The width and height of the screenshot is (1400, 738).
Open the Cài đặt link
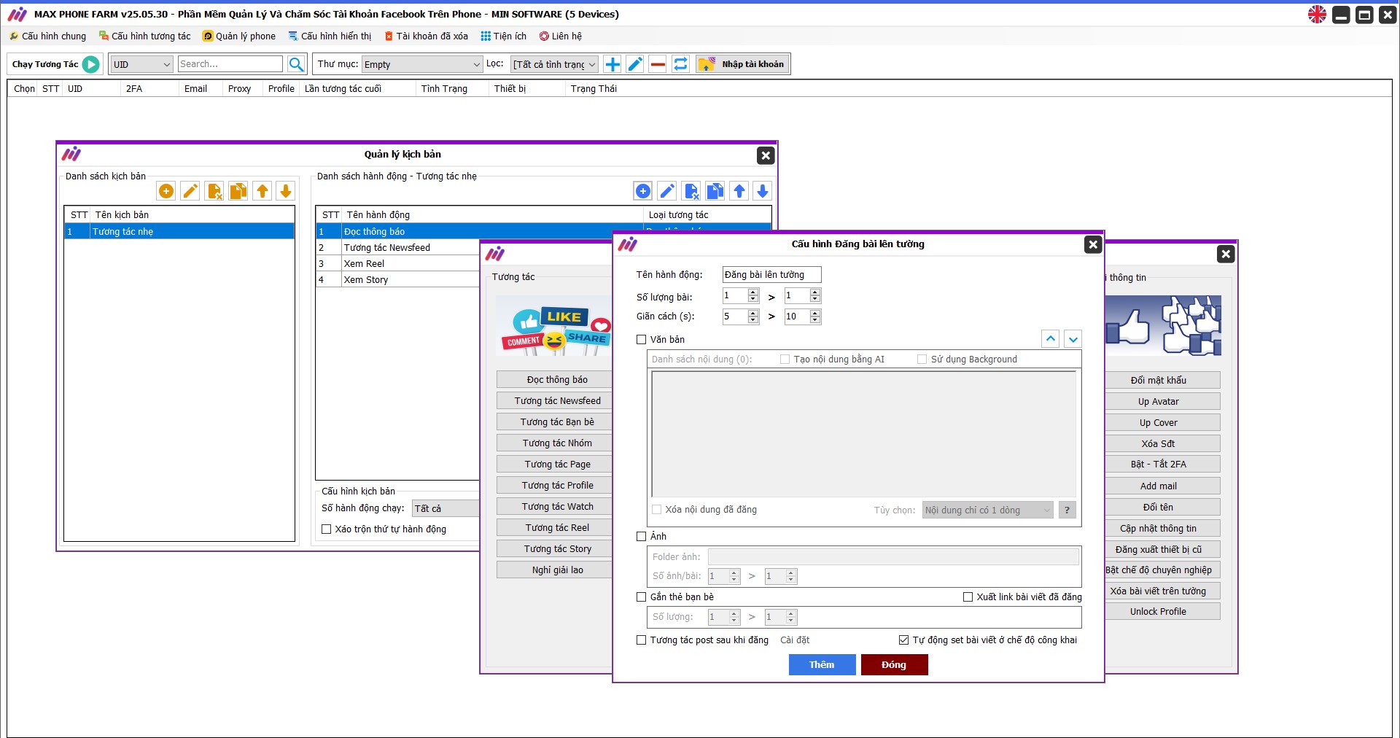[795, 640]
